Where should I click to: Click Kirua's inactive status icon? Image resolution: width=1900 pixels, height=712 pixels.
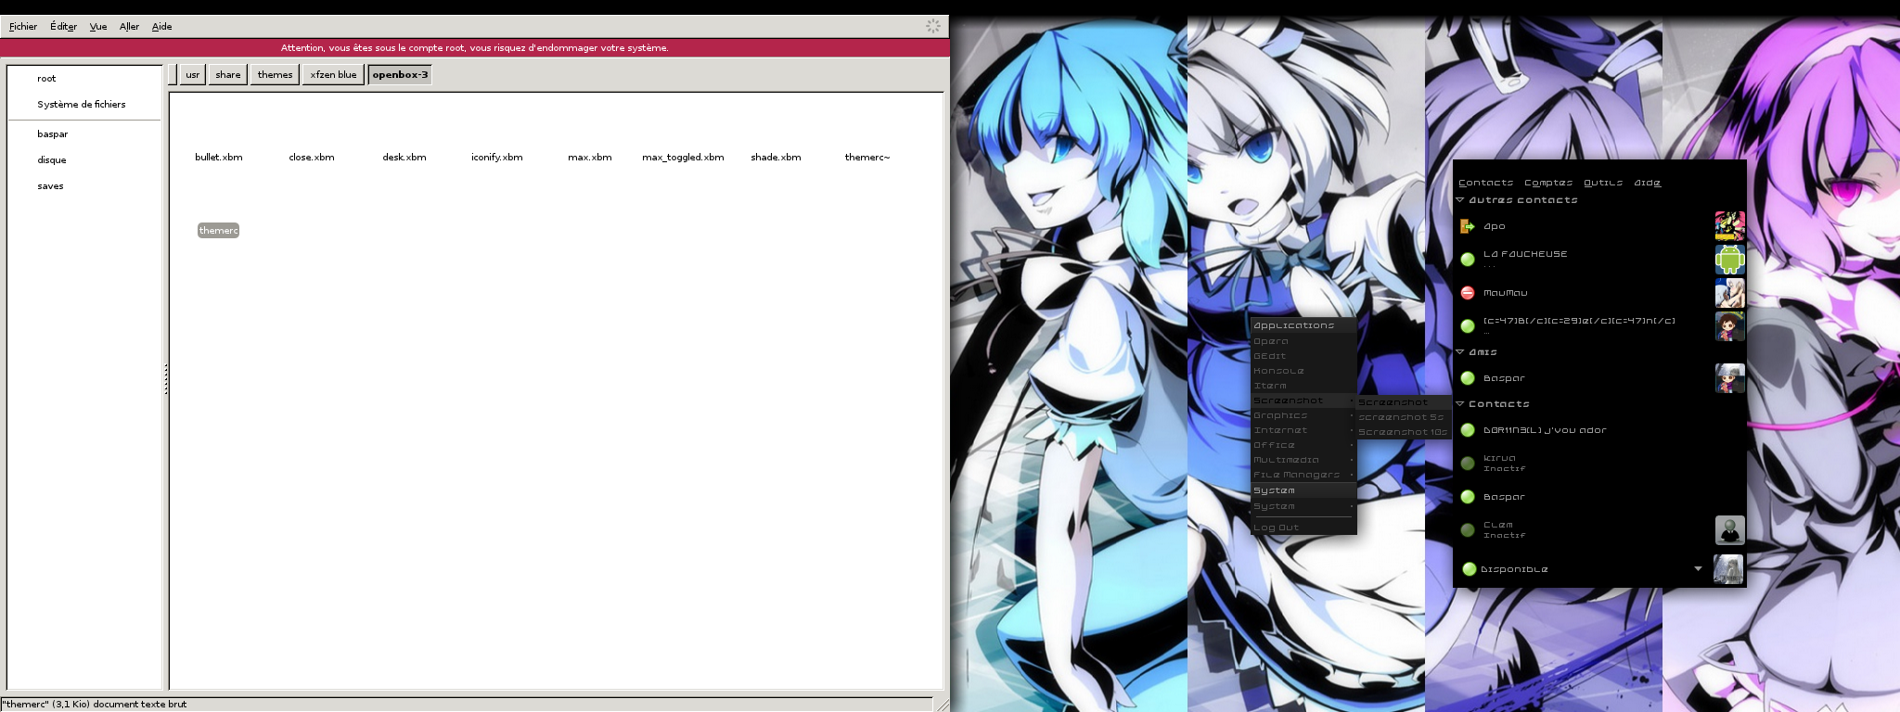[x=1468, y=464]
